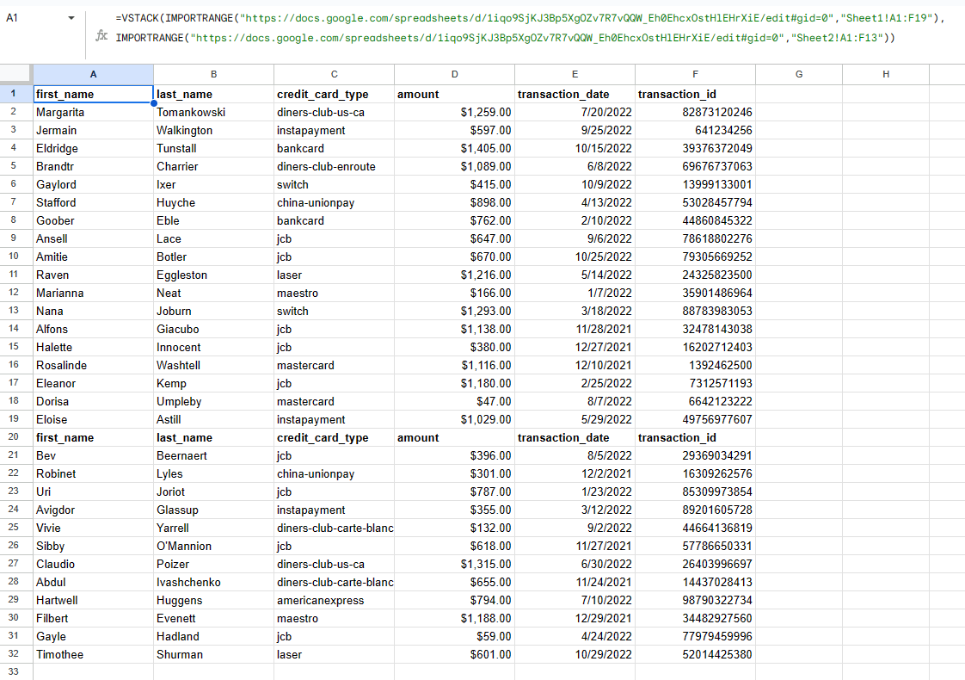965x680 pixels.
Task: Select the cell with O'Mannion
Action: 213,546
